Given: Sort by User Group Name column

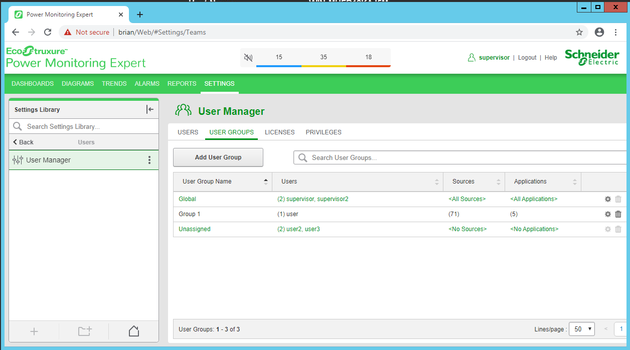Looking at the screenshot, I should [223, 182].
